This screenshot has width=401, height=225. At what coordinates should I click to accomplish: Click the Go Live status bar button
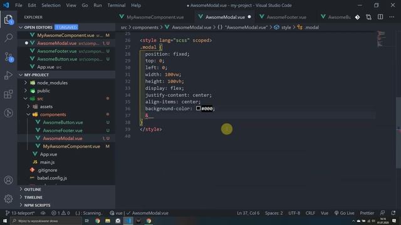(344, 213)
